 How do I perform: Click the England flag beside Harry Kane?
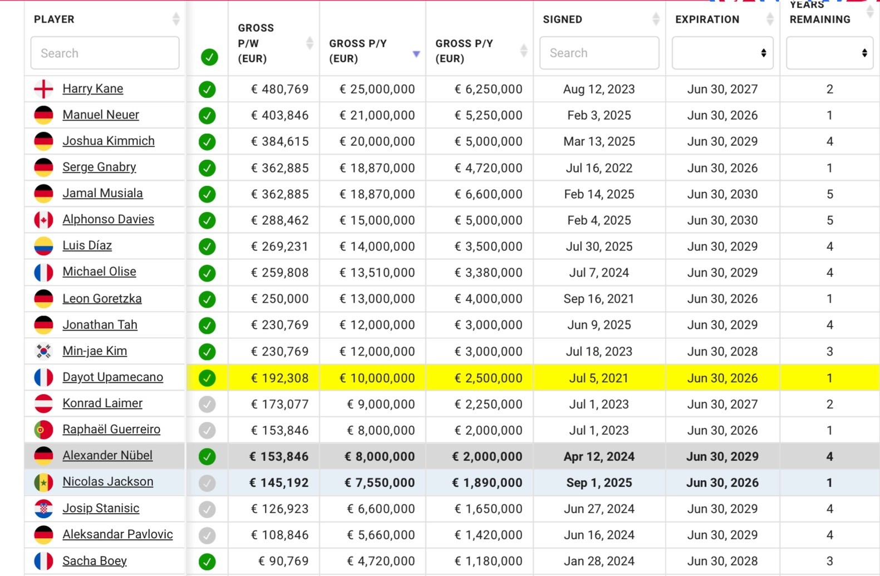click(43, 89)
